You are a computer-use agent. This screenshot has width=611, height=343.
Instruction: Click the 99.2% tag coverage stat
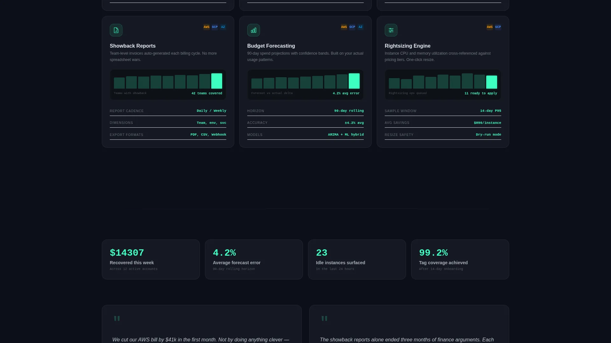click(x=433, y=253)
